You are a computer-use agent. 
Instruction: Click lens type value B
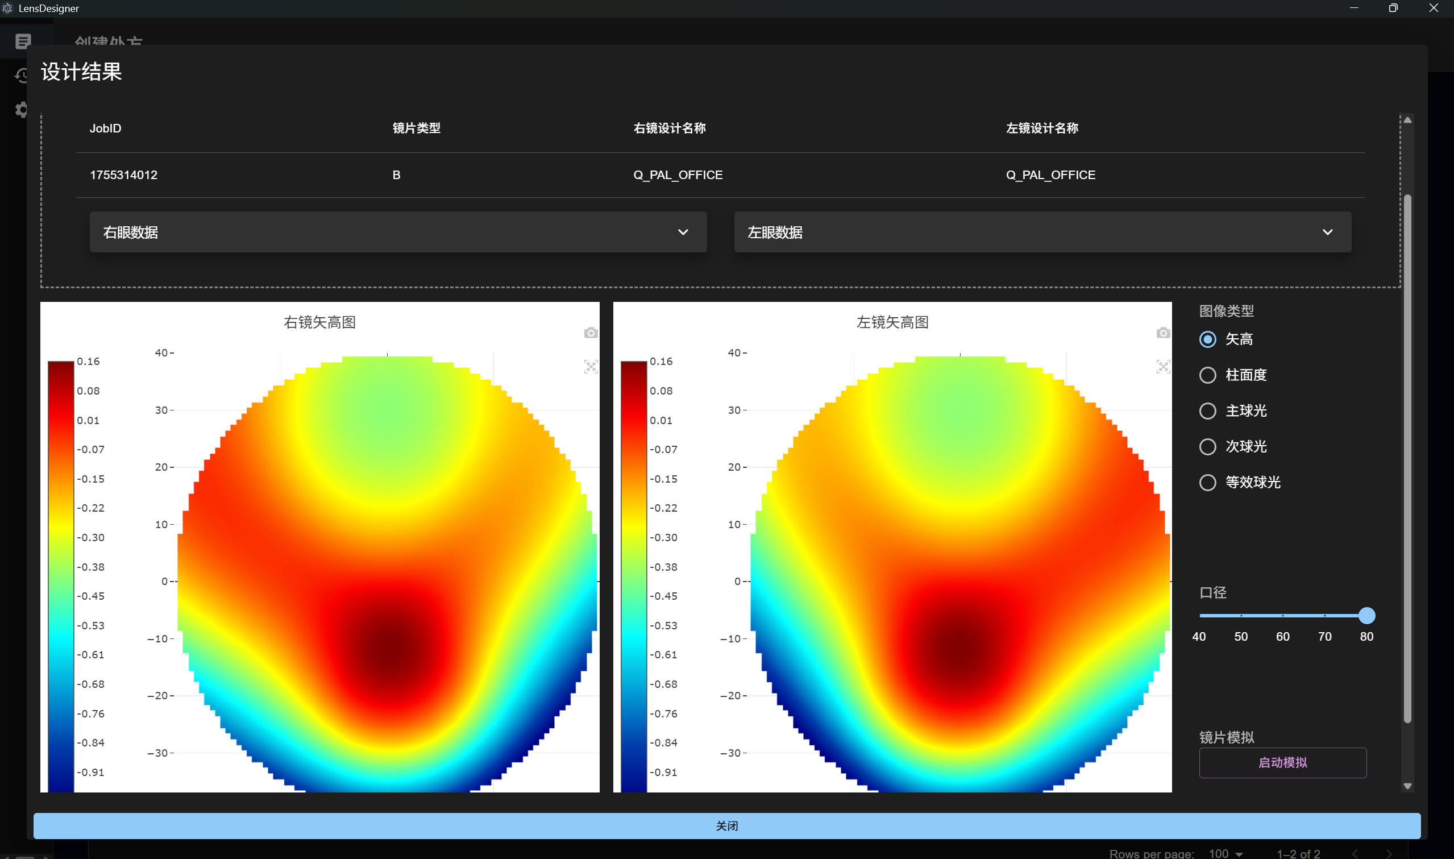pyautogui.click(x=396, y=175)
